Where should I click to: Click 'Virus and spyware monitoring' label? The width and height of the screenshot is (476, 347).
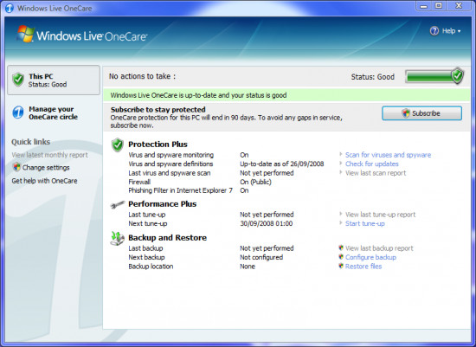point(170,155)
